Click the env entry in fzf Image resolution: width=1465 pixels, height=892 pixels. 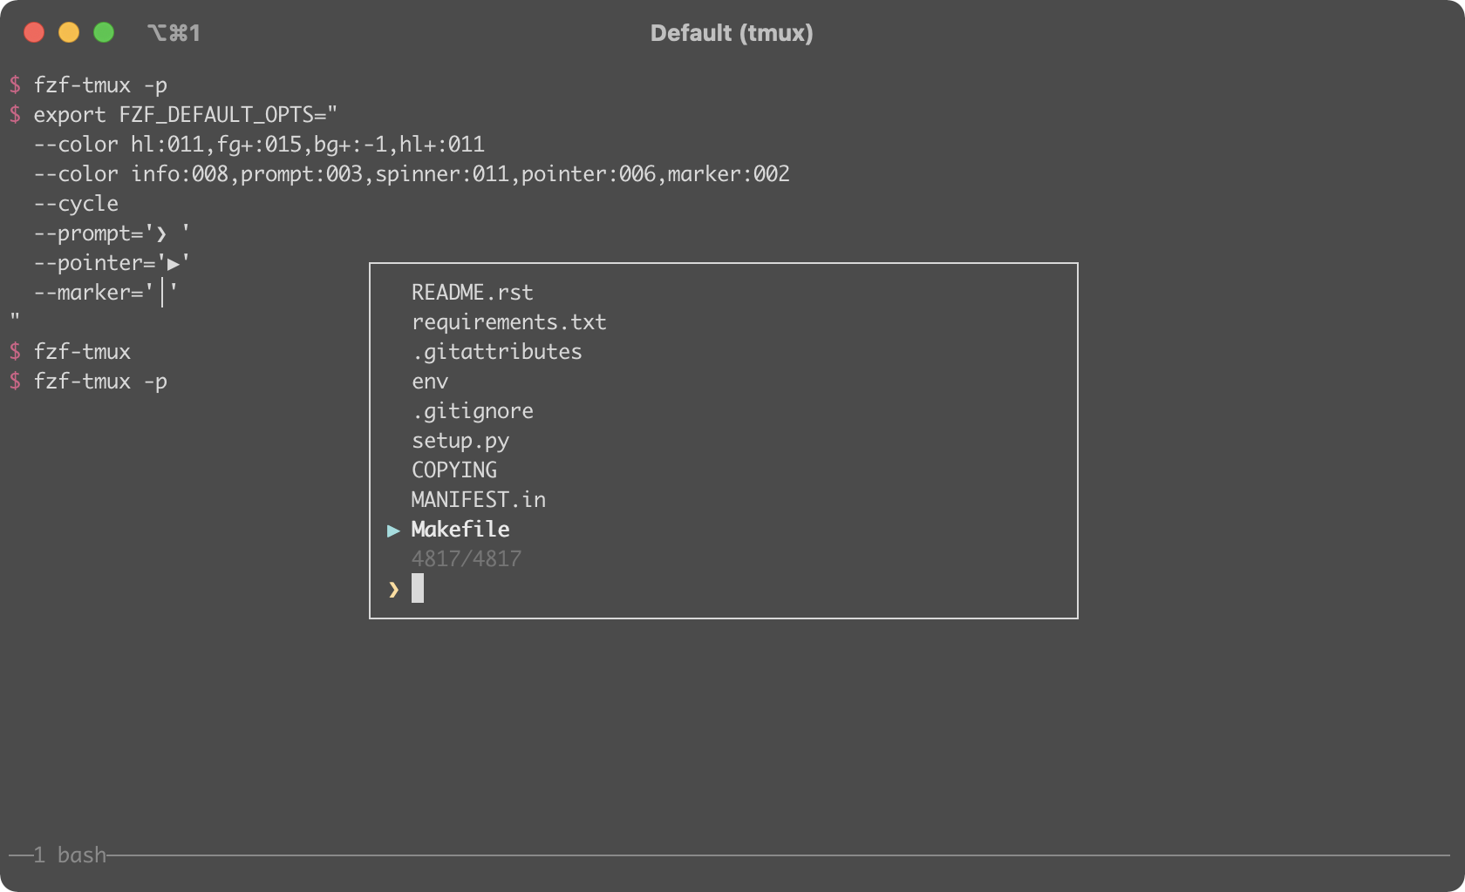(430, 381)
